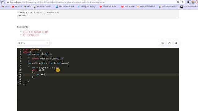Reset code with the refresh arrows icon
Viewport: 198px width, 111px height.
169,43
